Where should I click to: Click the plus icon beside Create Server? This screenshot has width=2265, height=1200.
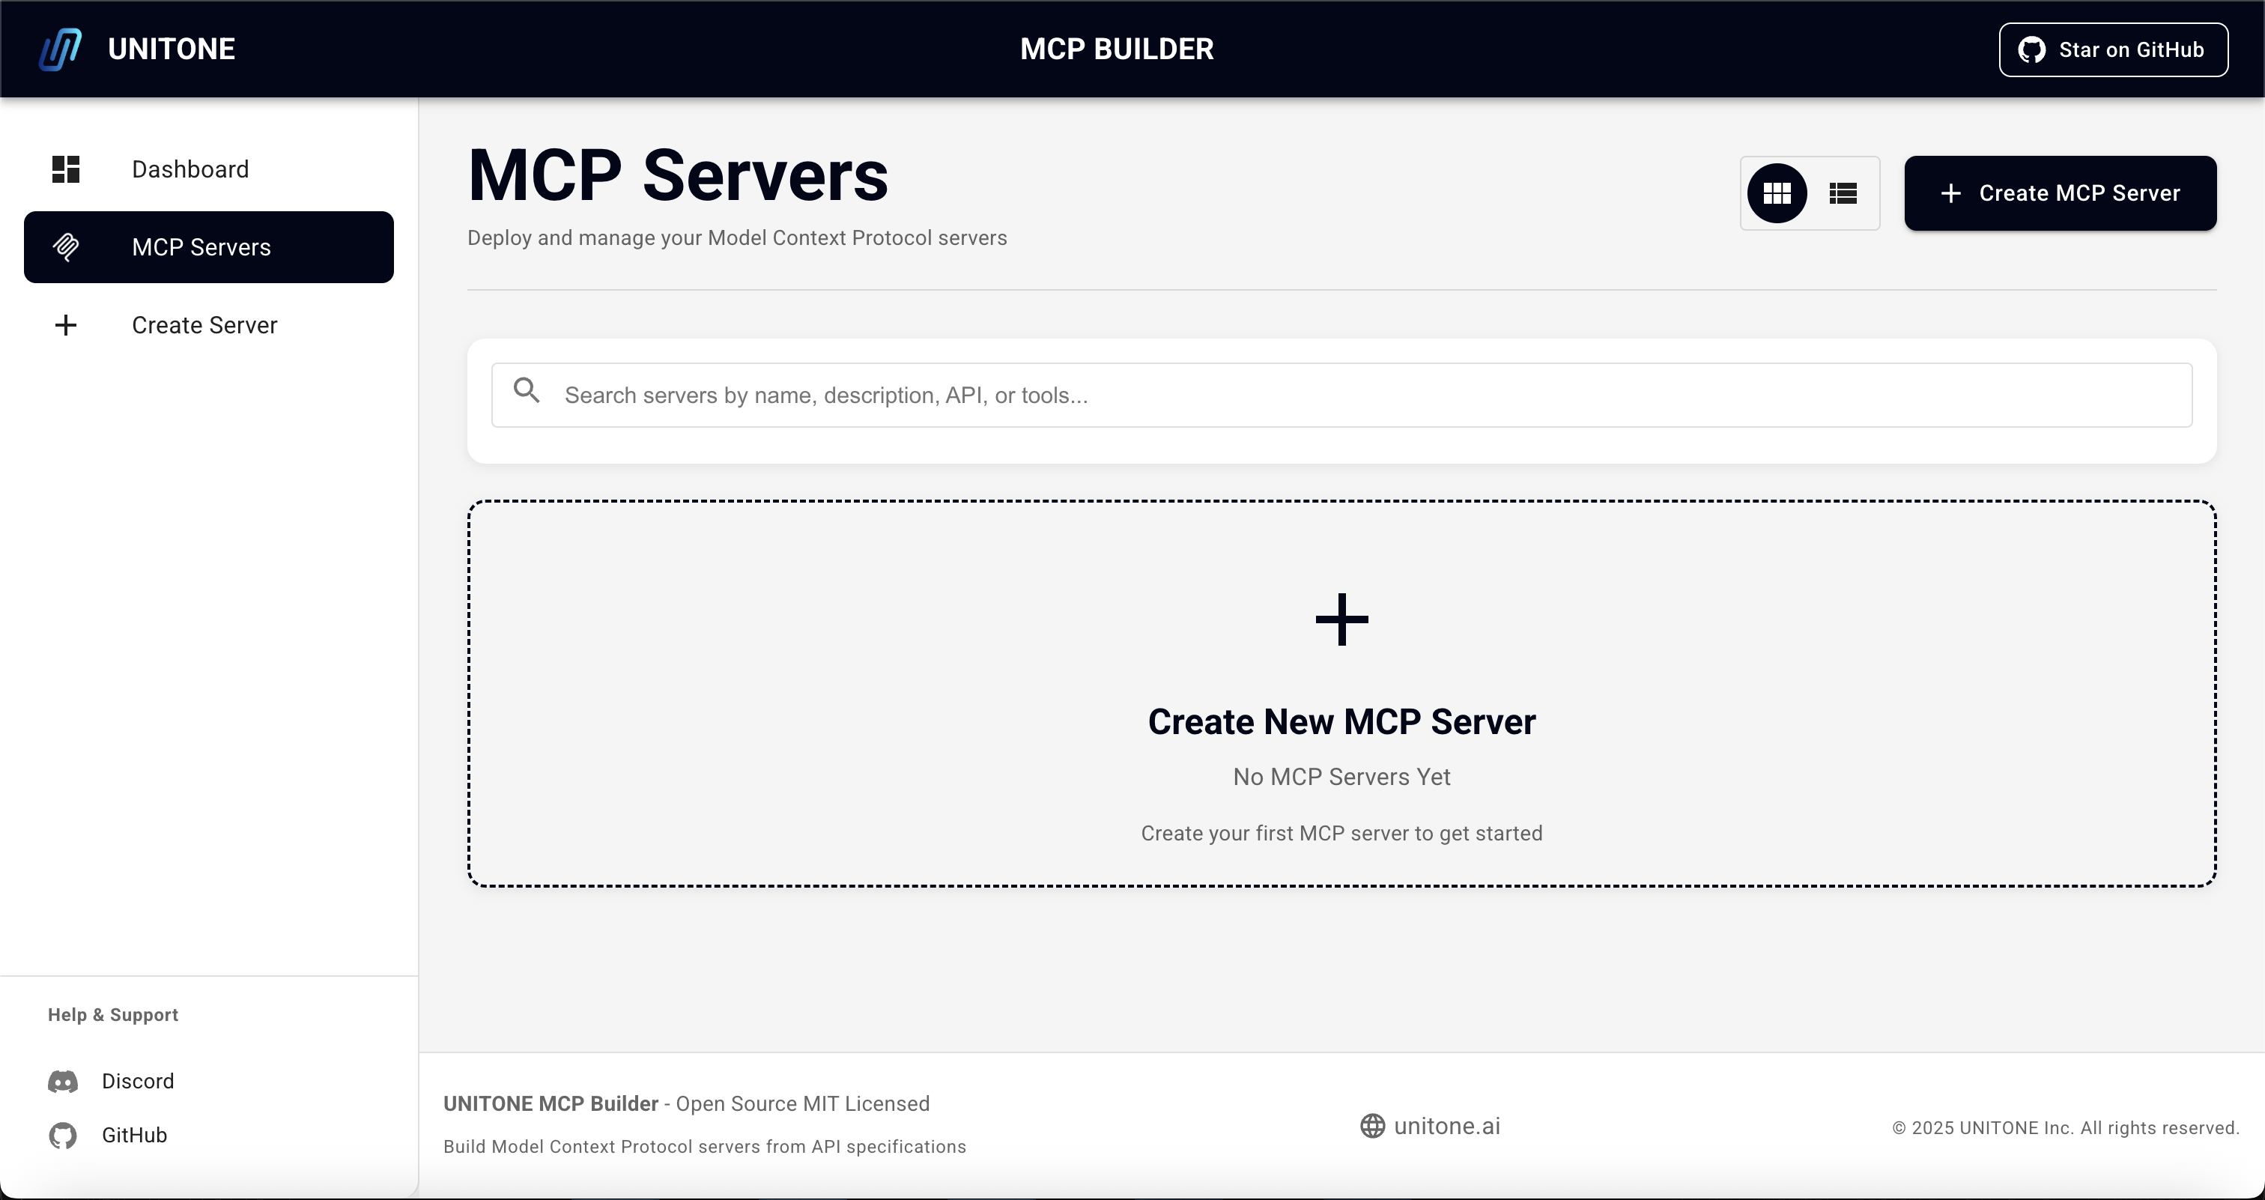[66, 325]
